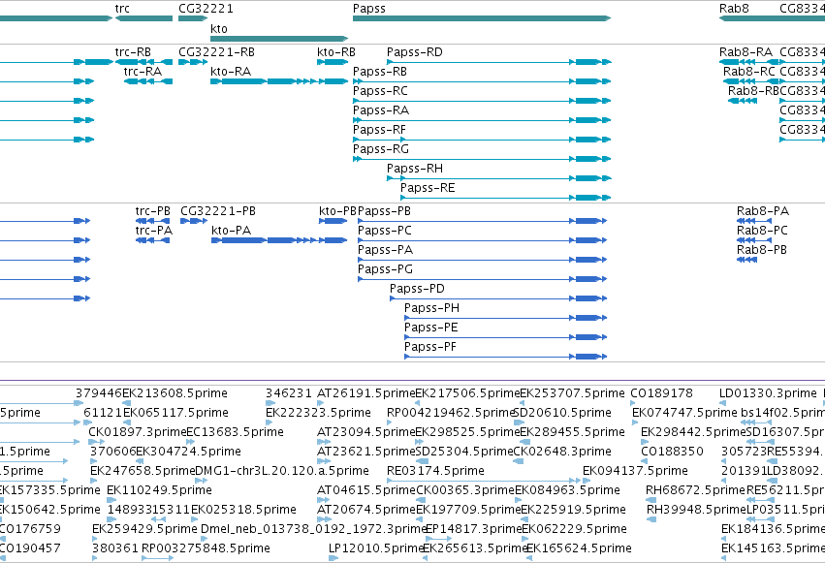Select the kto-PB protein label
825x563 pixels.
337,211
